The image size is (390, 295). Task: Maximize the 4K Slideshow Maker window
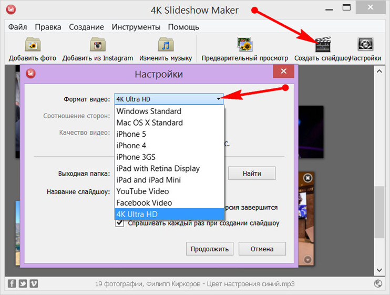(346, 7)
